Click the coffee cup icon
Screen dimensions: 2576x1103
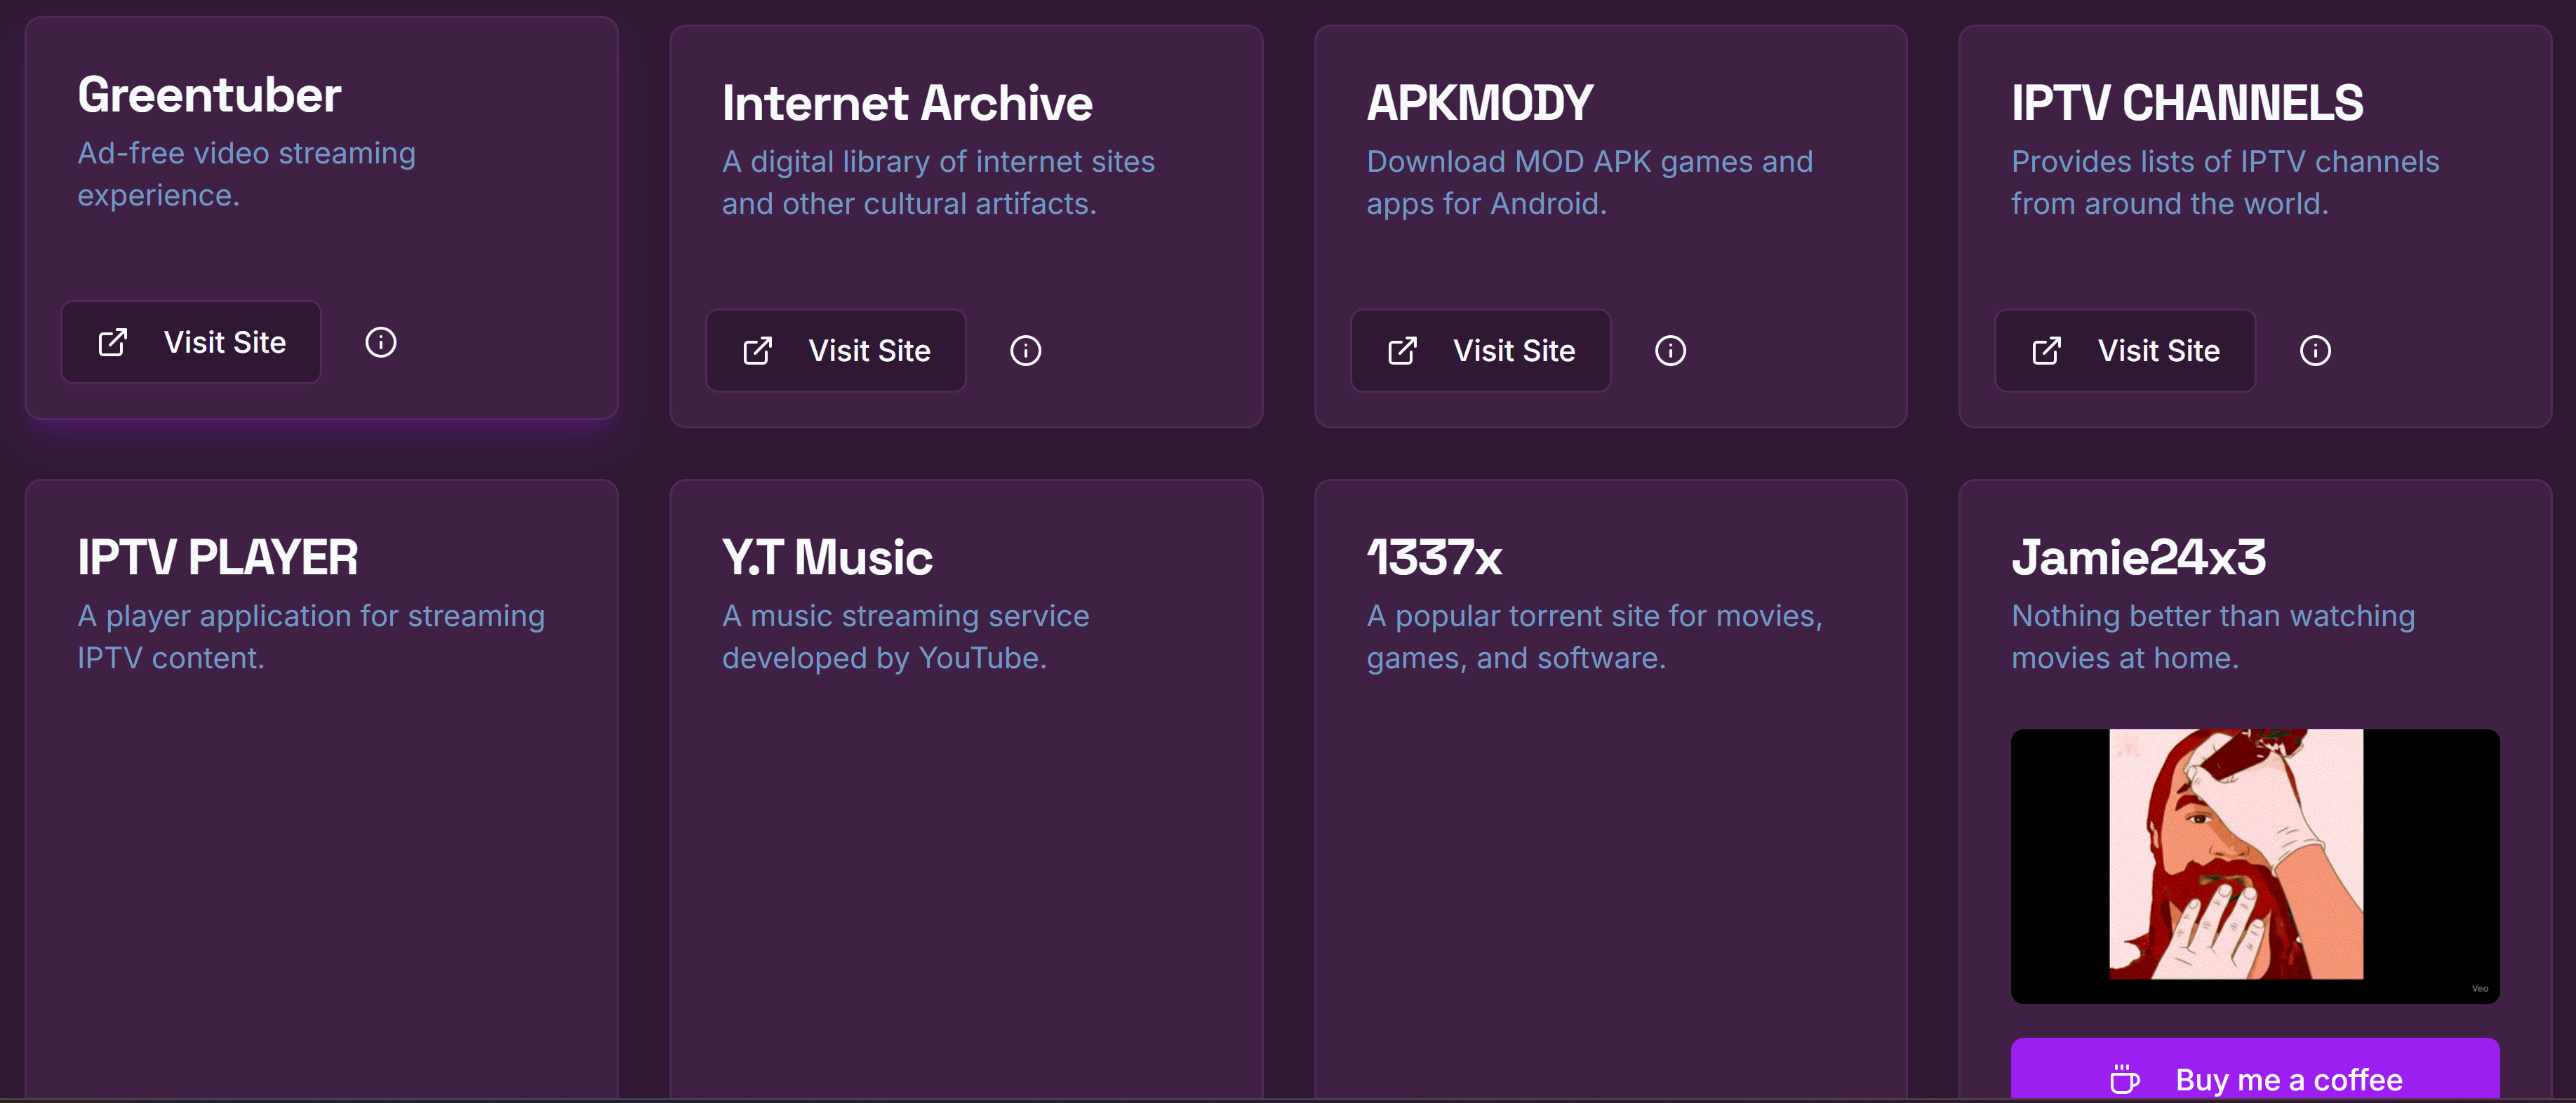tap(2124, 1079)
